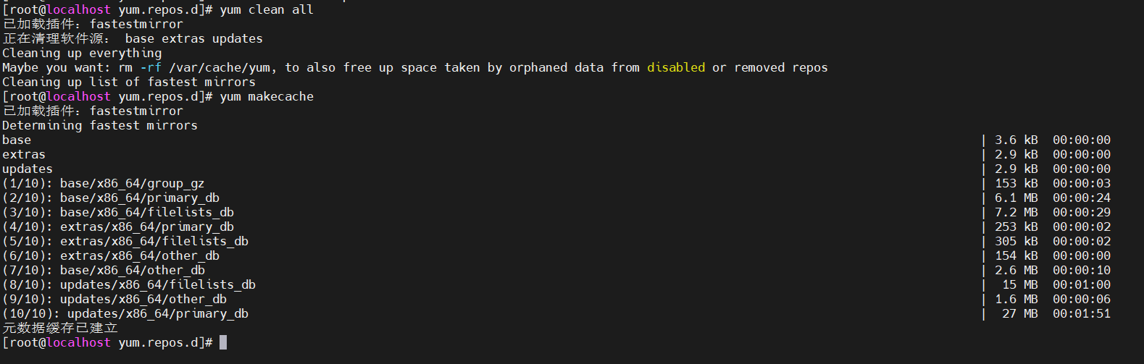This screenshot has height=364, width=1144.
Task: Click the '00:01:51' elapsed time
Action: click(1081, 313)
